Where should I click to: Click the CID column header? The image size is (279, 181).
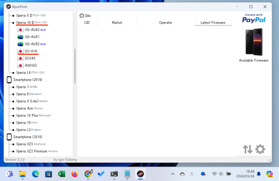(x=87, y=23)
